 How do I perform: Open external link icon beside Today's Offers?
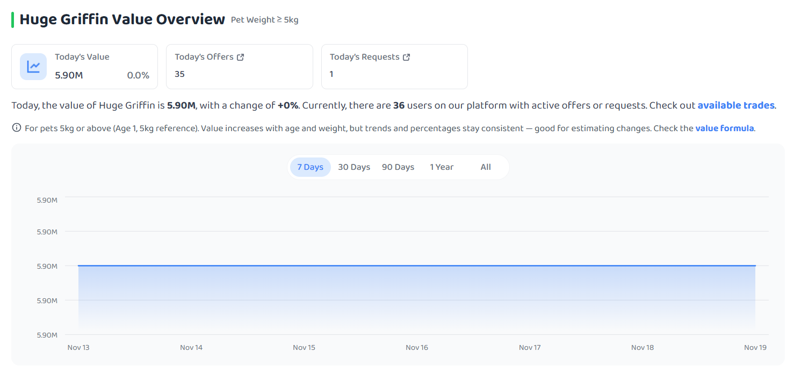coord(241,57)
